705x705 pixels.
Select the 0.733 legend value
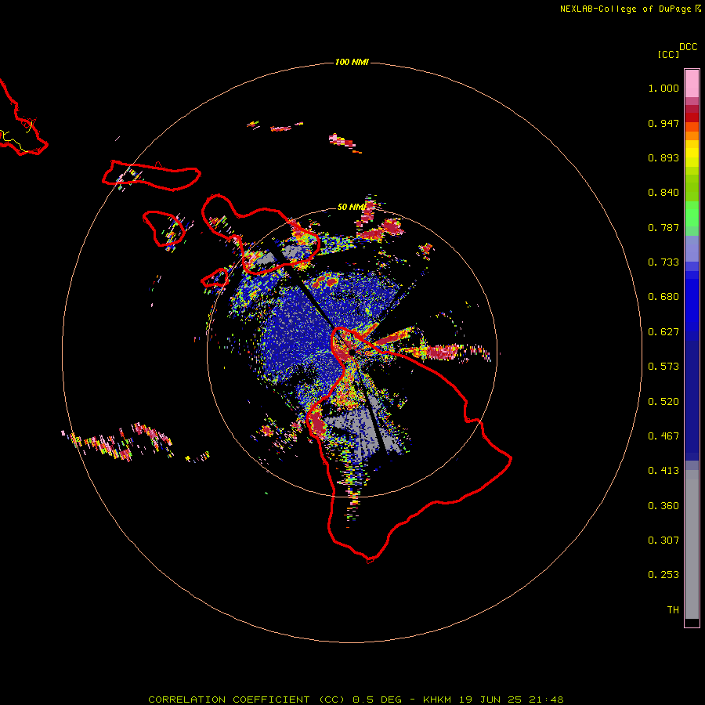pos(663,262)
